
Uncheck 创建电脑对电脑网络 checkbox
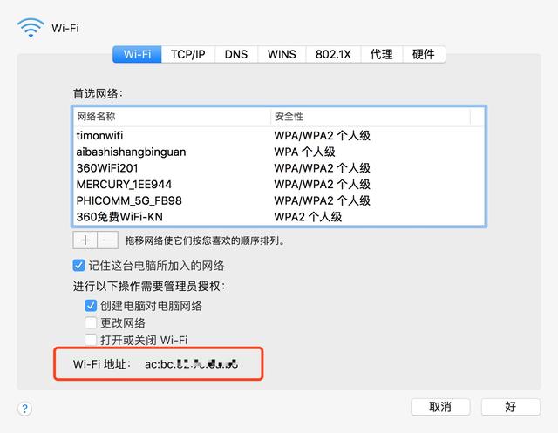(x=91, y=306)
